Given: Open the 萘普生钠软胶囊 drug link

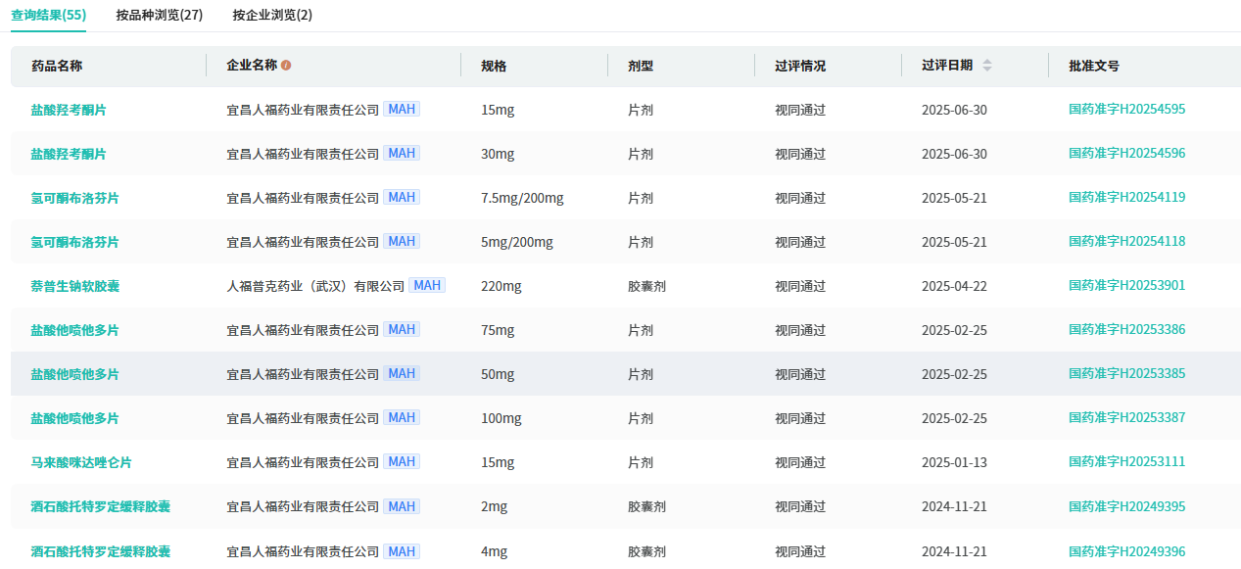Looking at the screenshot, I should pos(74,286).
